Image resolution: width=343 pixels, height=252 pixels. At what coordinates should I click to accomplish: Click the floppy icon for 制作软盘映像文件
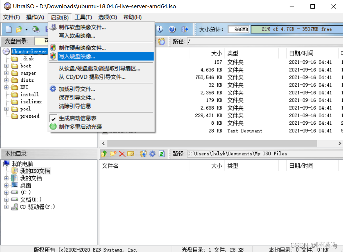(53, 27)
